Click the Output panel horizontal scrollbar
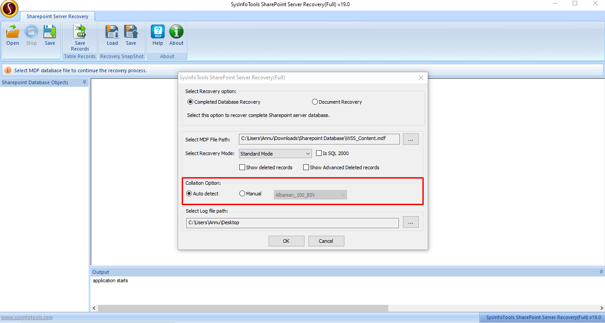The image size is (605, 323). (243, 308)
